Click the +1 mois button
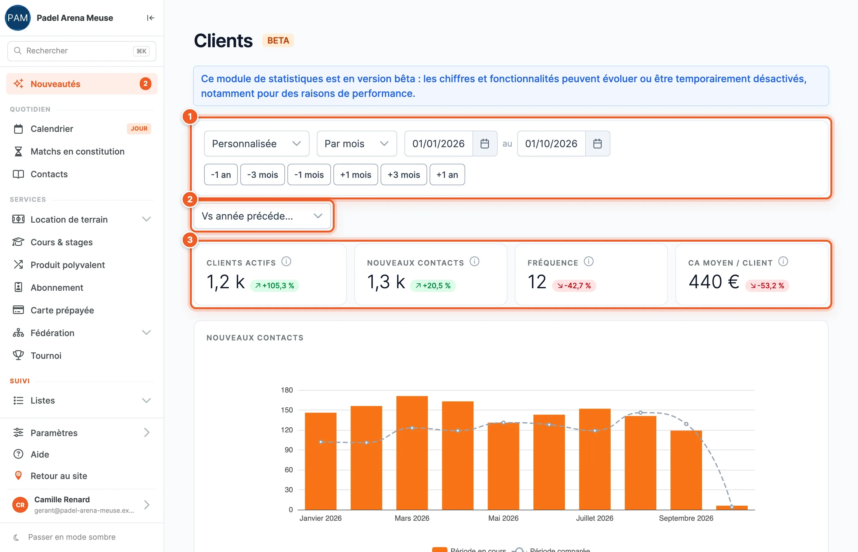 tap(355, 174)
